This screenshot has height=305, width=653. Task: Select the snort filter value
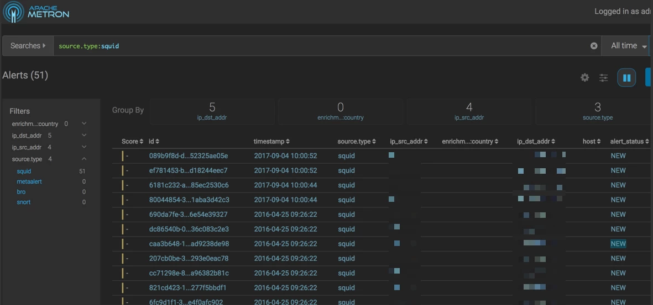[23, 202]
